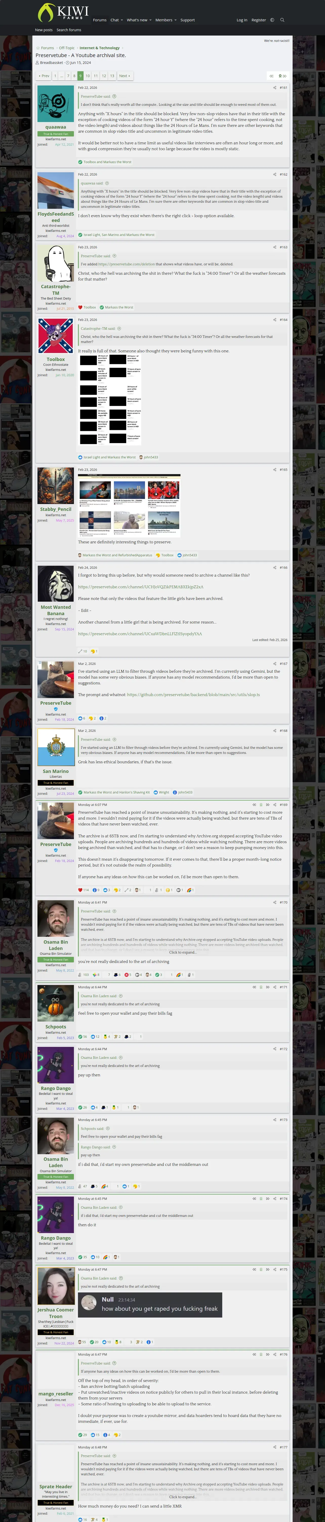
Task: Share post #163 via share icon
Action: [x=275, y=247]
